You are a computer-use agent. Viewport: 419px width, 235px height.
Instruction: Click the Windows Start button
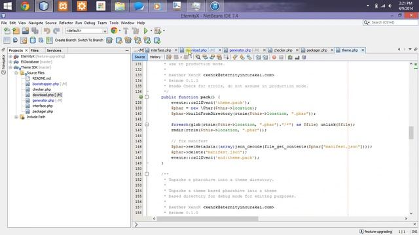(x=7, y=6)
